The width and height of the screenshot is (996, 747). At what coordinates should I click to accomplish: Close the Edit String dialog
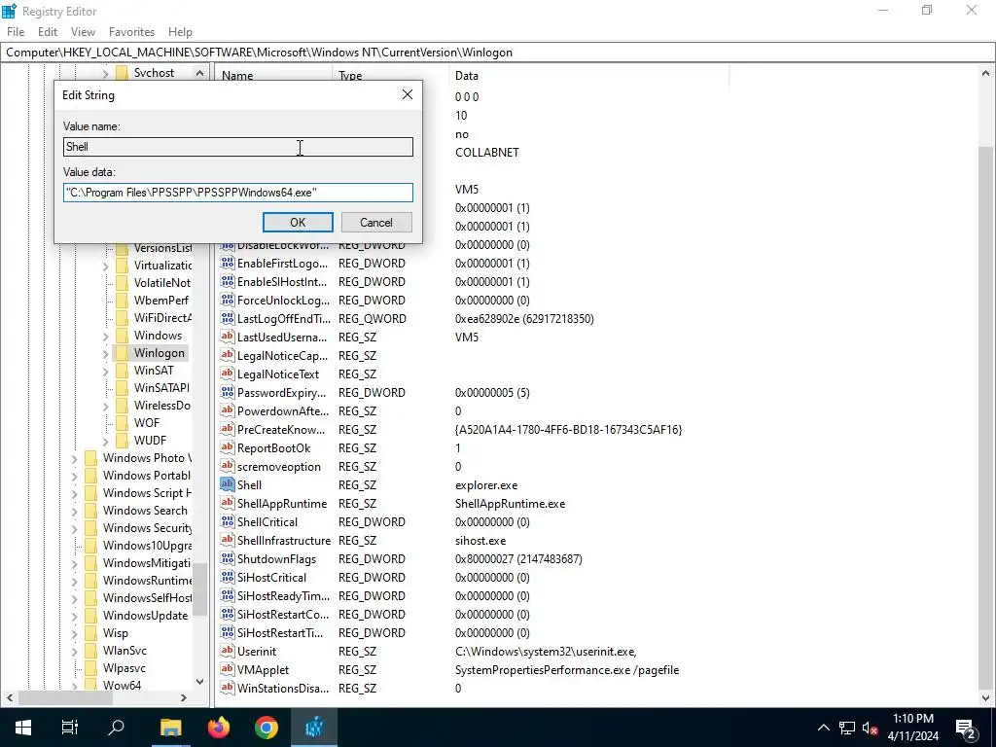[x=408, y=94]
